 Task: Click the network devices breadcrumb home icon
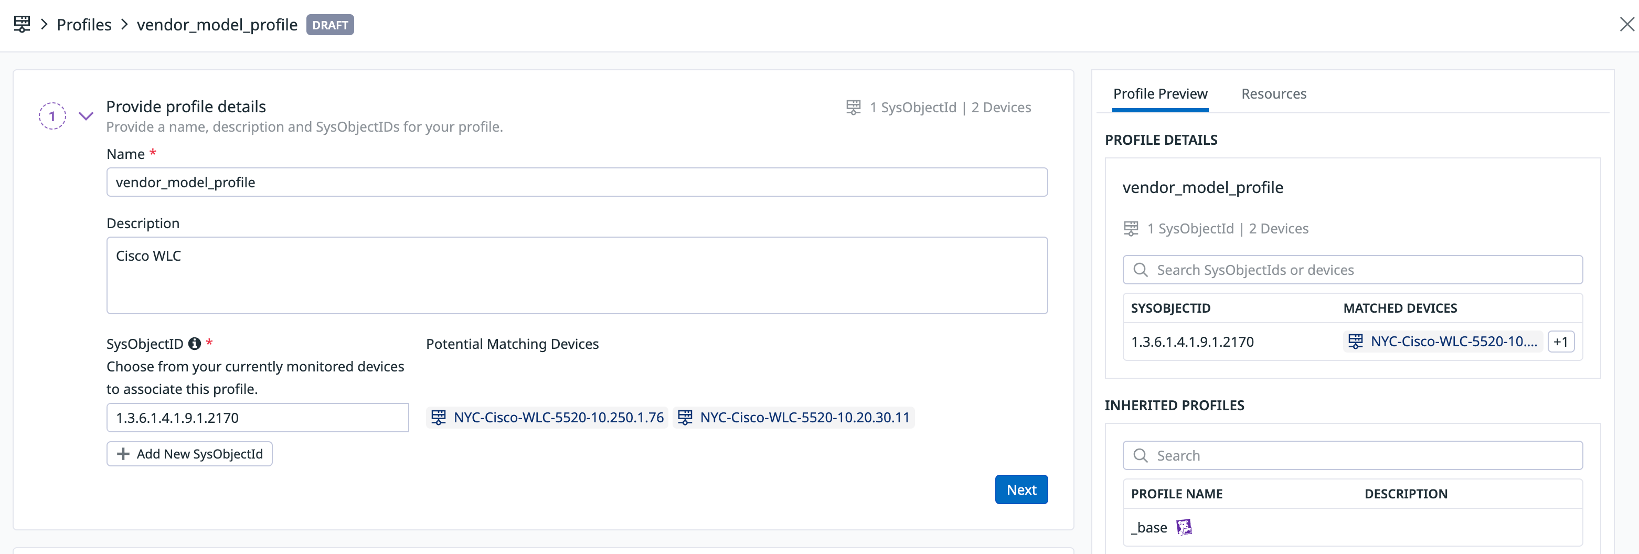22,24
